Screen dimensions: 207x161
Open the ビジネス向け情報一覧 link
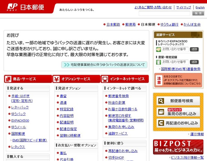coord(187,157)
